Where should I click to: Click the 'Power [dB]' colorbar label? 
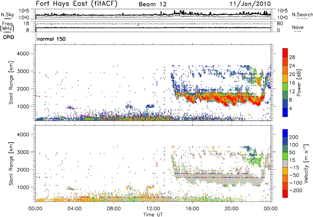pos(299,83)
